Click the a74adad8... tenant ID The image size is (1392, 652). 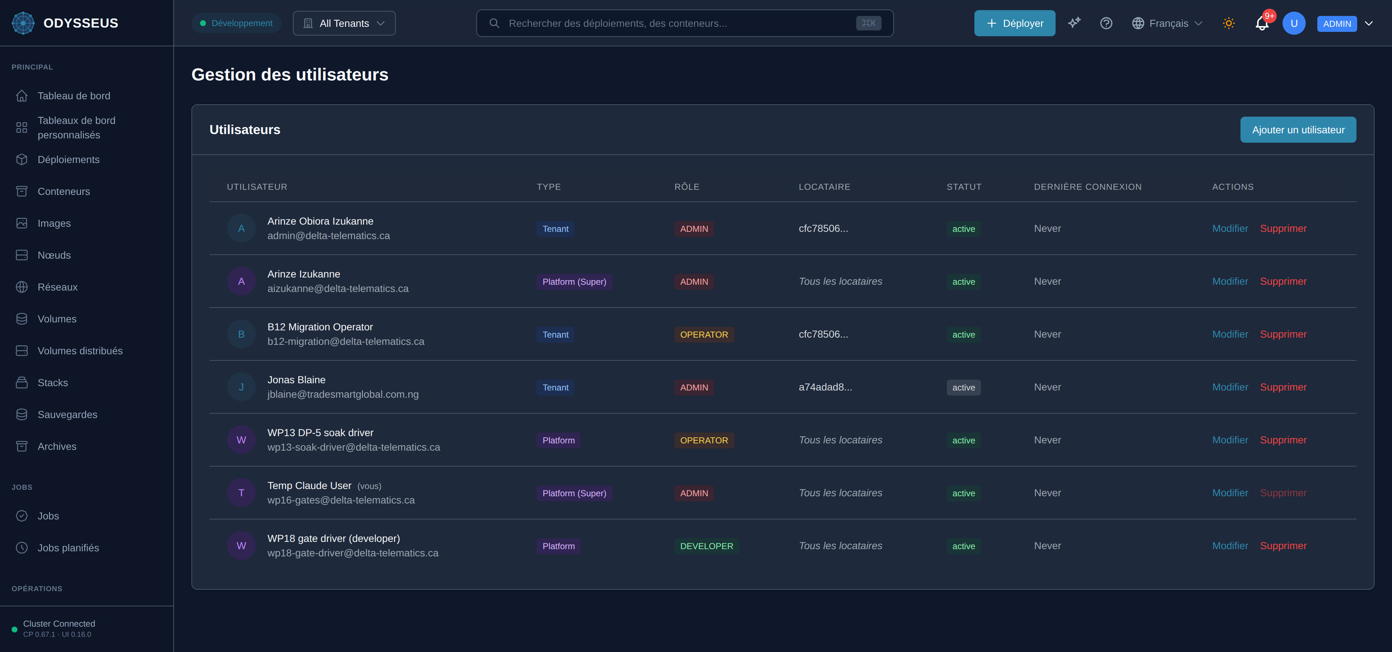point(825,387)
